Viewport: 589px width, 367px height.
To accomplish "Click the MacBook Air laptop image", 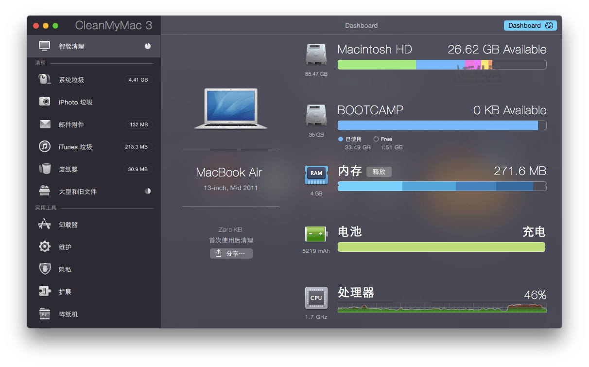I will (231, 109).
